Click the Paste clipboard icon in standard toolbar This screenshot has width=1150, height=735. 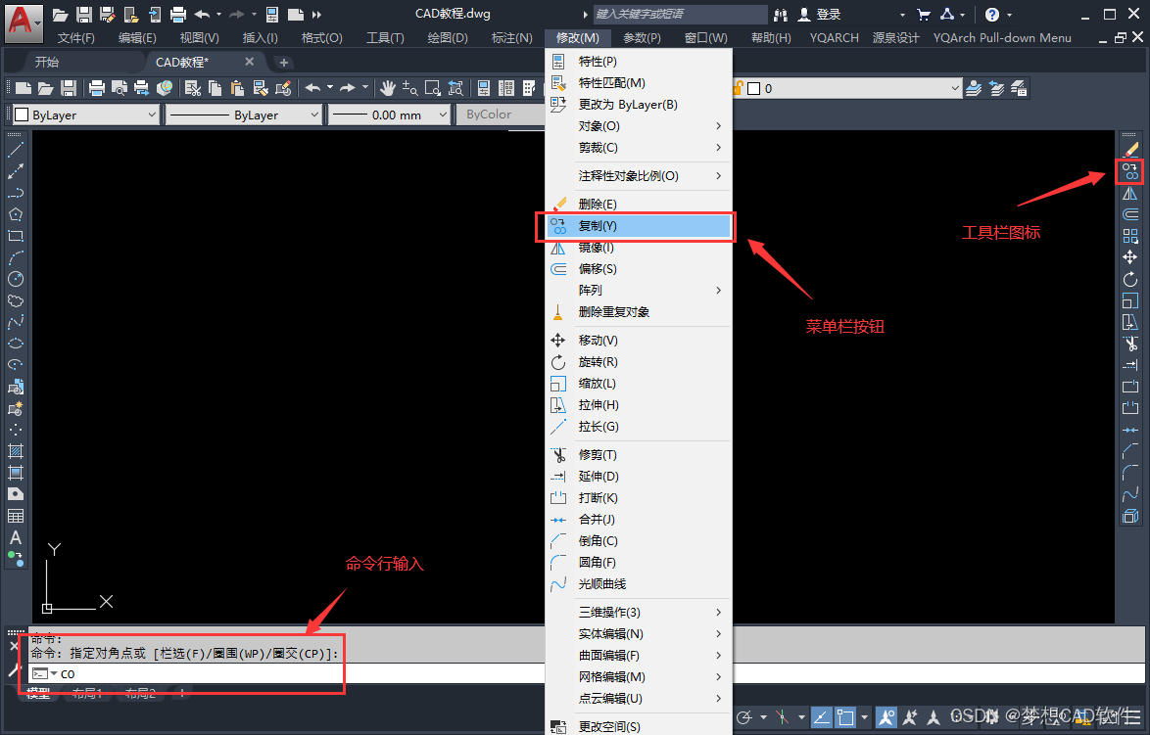[x=238, y=89]
